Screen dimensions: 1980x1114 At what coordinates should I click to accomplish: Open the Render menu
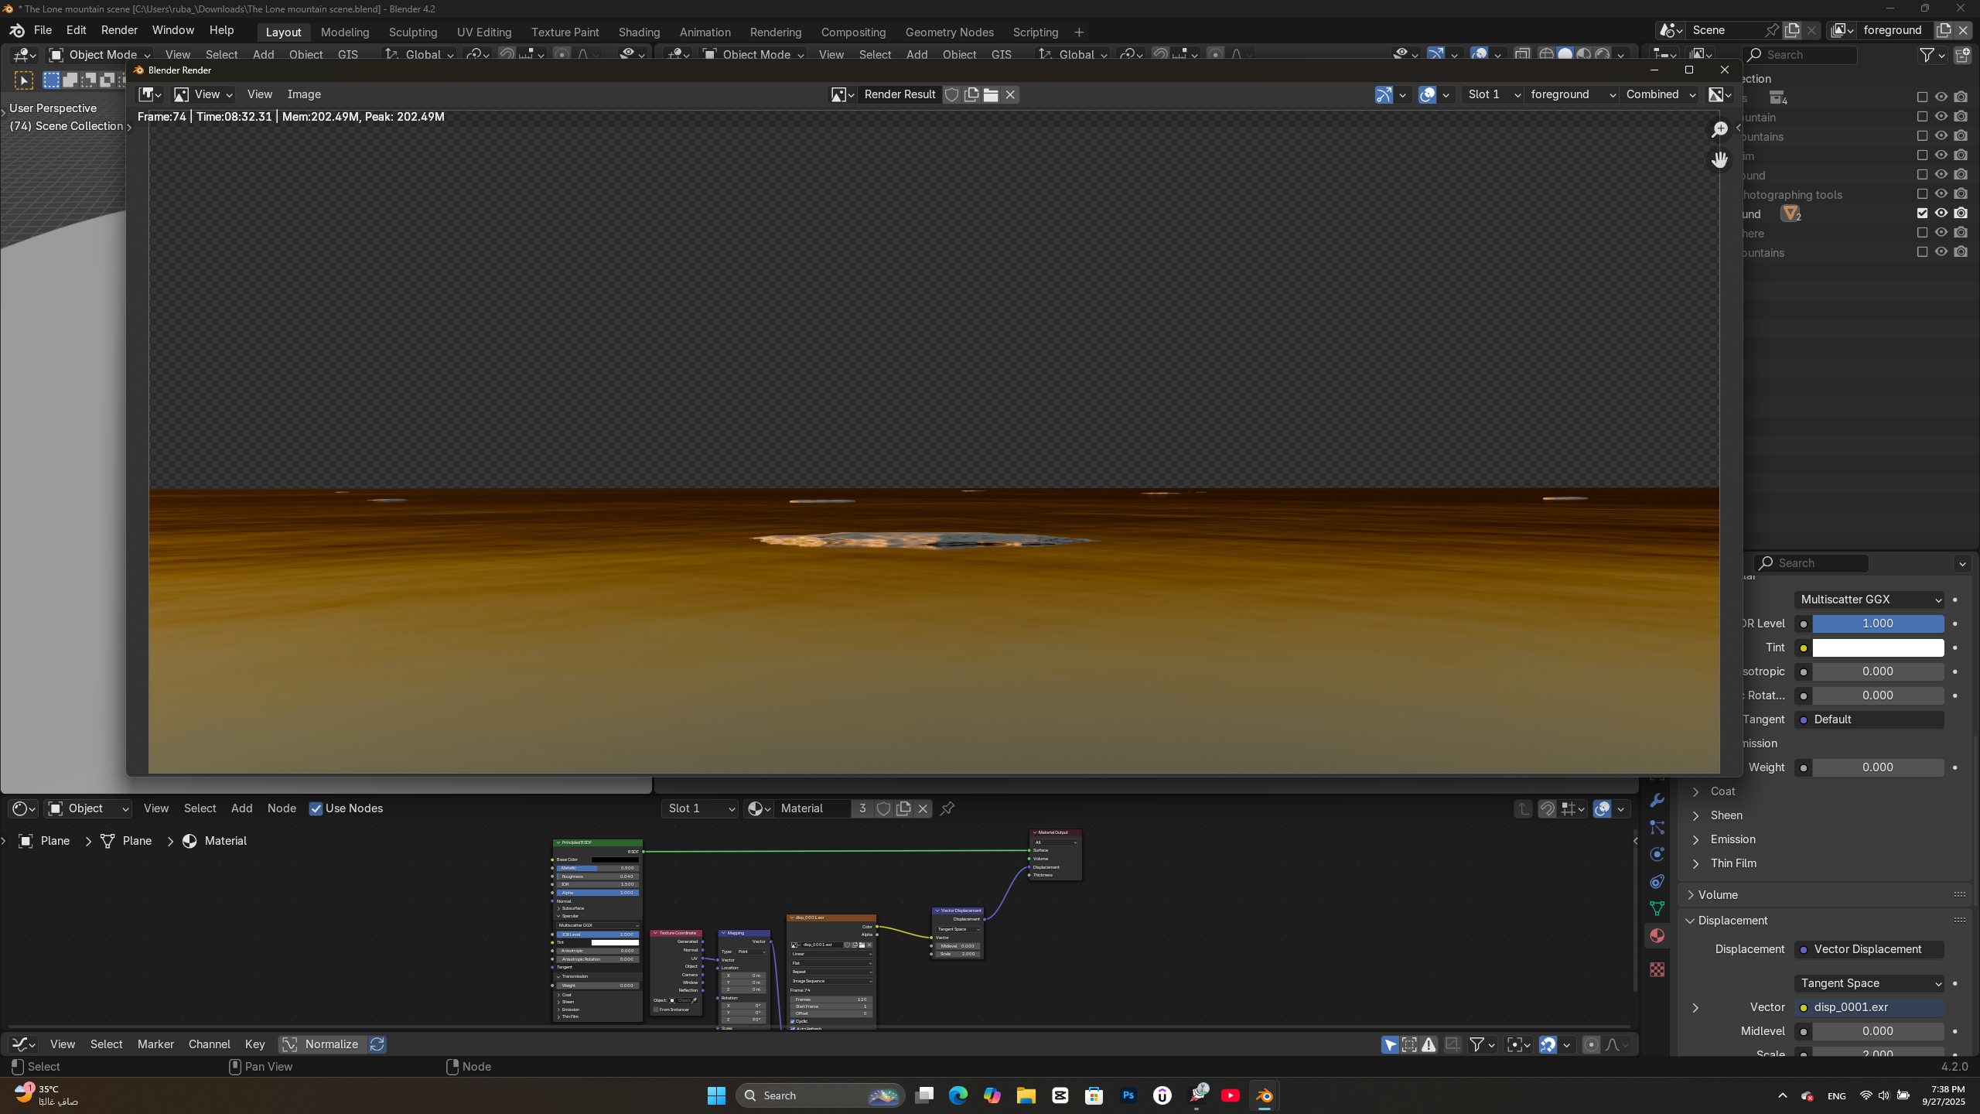pyautogui.click(x=119, y=30)
